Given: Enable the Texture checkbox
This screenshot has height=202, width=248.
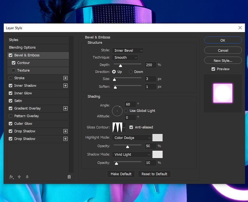Looking at the screenshot, I should (x=14, y=70).
